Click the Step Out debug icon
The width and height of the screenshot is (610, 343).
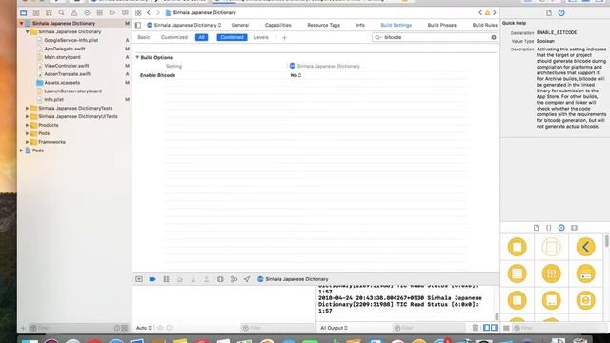point(206,279)
